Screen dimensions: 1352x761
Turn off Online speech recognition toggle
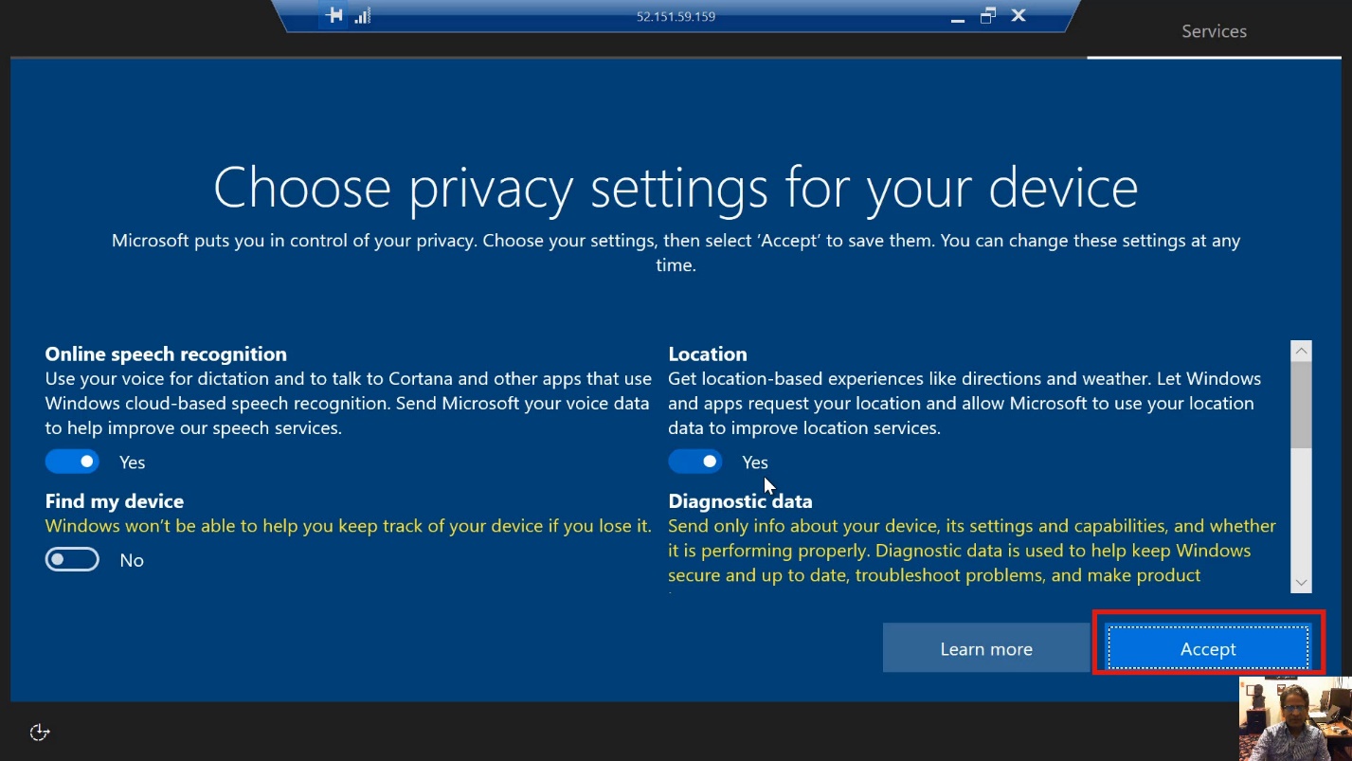(72, 462)
